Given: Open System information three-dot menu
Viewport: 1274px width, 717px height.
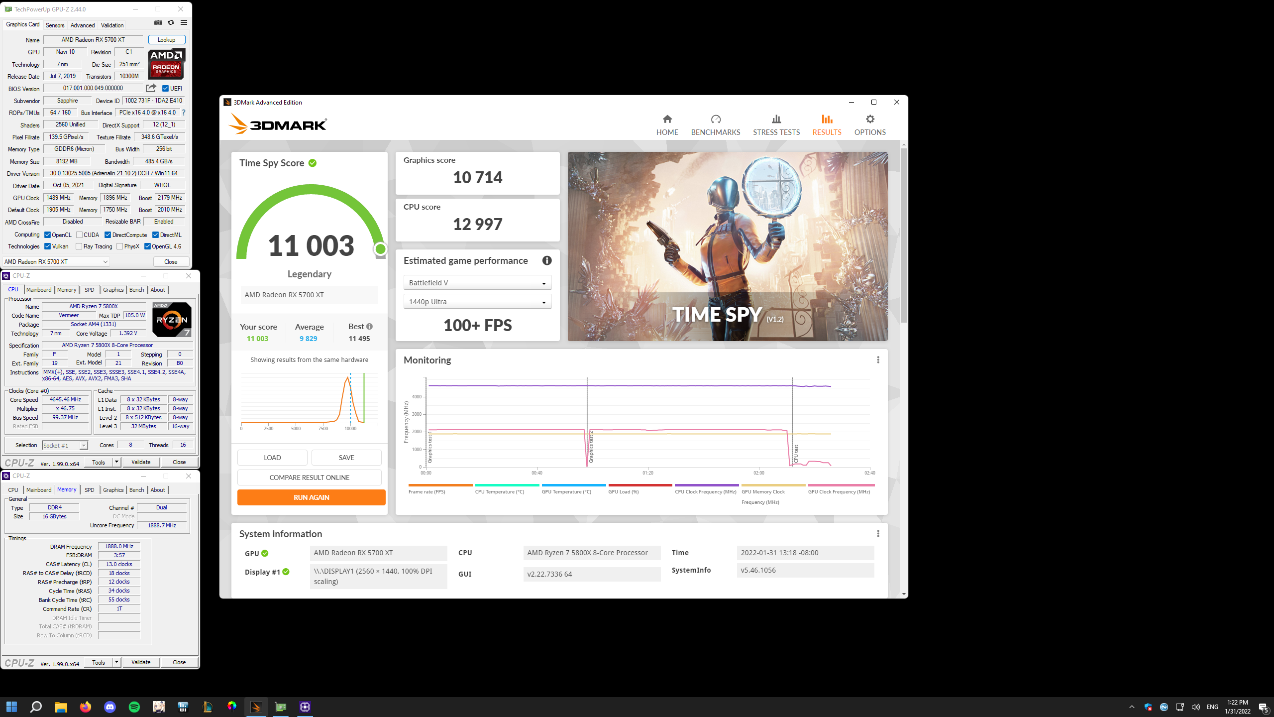Looking at the screenshot, I should coord(878,533).
